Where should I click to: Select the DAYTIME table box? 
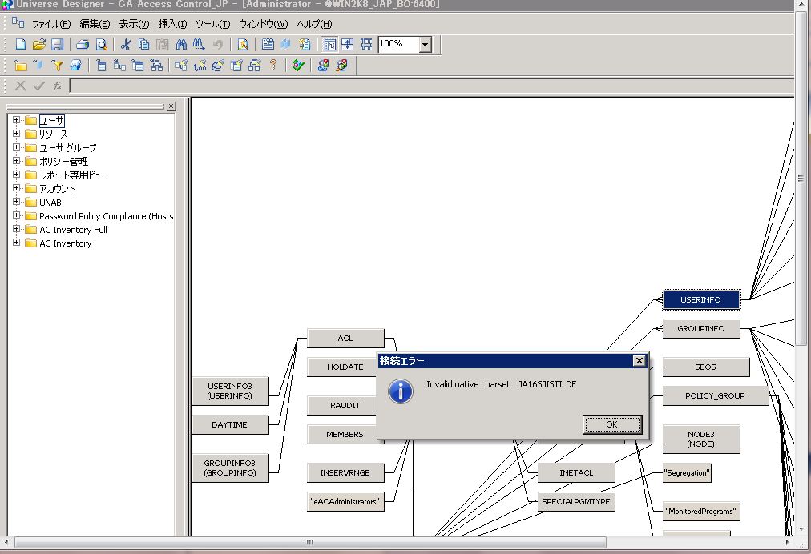pos(230,425)
